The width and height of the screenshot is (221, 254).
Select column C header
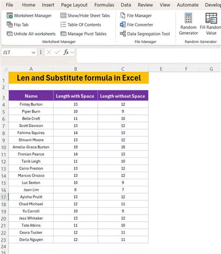click(x=123, y=69)
